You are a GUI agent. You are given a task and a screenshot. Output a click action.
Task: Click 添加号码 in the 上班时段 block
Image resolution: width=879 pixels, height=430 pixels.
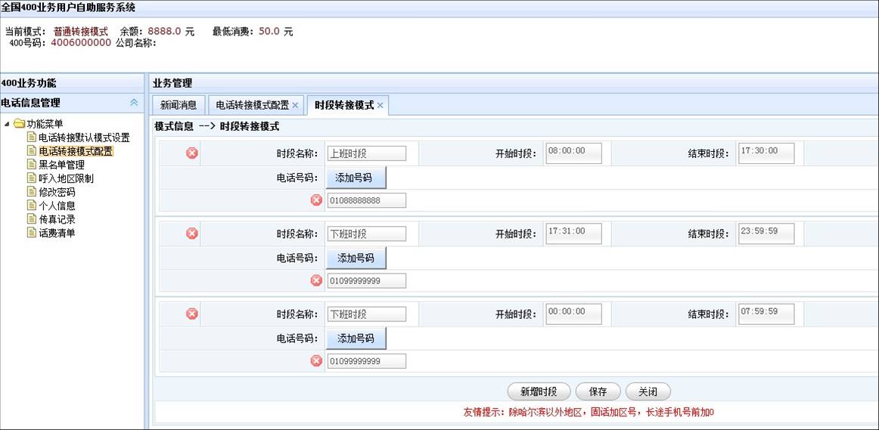(x=356, y=178)
